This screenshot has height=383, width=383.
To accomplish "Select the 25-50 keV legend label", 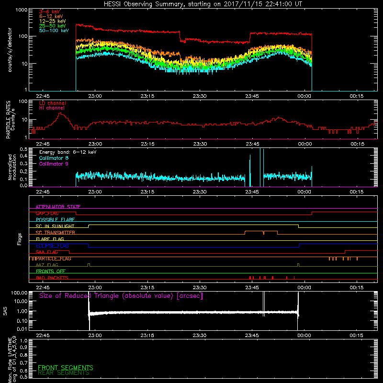I will (x=53, y=26).
